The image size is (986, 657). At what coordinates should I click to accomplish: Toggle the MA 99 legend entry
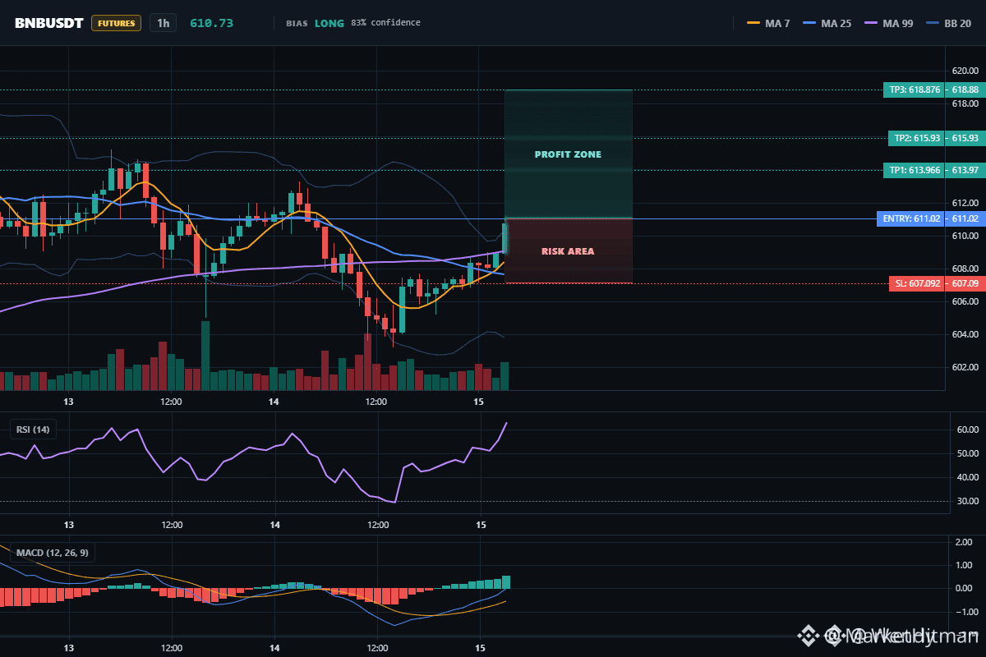[887, 23]
